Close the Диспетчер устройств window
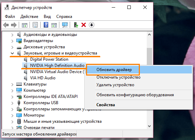Image resolution: width=195 pixels, height=140 pixels. point(145,8)
